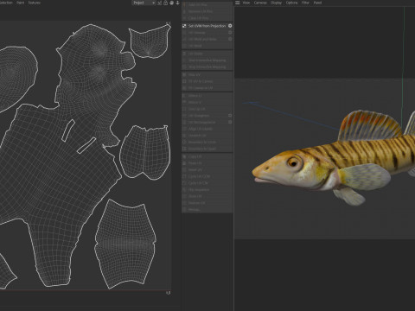Choose Fit Canvas to UV command

[x=207, y=88]
